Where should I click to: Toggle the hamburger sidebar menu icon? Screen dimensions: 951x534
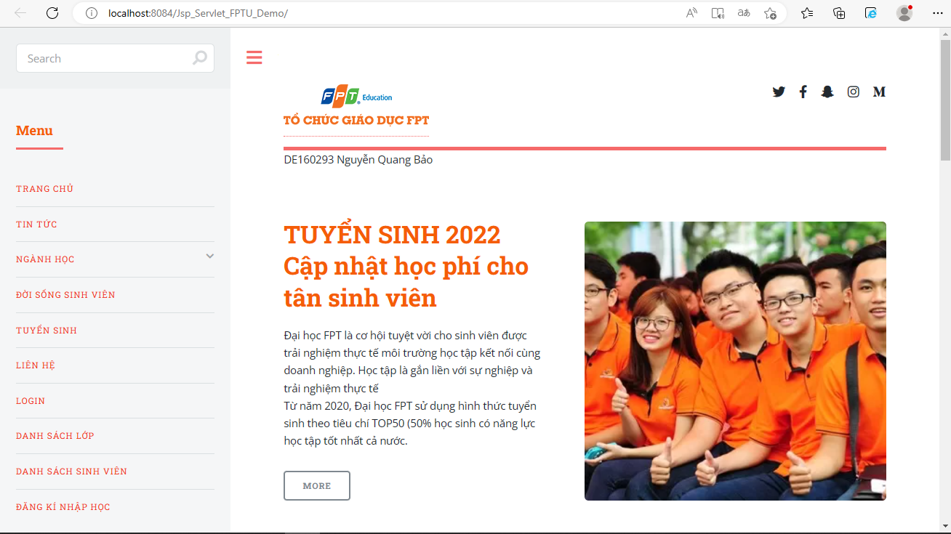click(254, 58)
